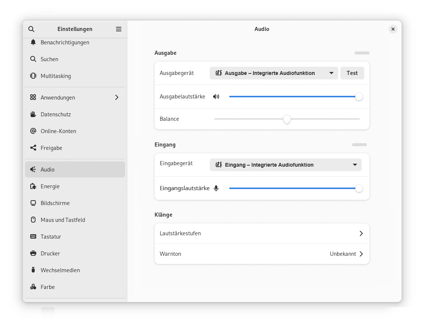The image size is (424, 327).
Task: Click the Energie battery icon
Action: [33, 186]
